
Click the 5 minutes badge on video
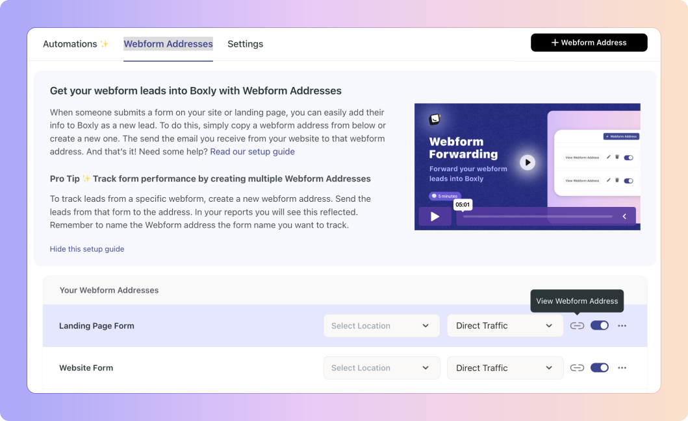click(x=445, y=196)
